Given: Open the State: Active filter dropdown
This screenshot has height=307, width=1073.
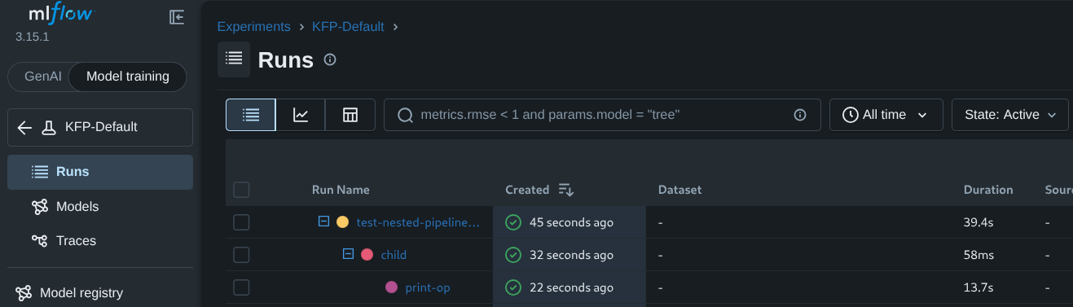Looking at the screenshot, I should [1009, 115].
